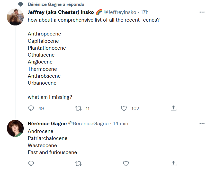Like Jeffrey's tweet with the heart icon
Image resolution: width=207 pixels, height=171 pixels.
pyautogui.click(x=124, y=108)
